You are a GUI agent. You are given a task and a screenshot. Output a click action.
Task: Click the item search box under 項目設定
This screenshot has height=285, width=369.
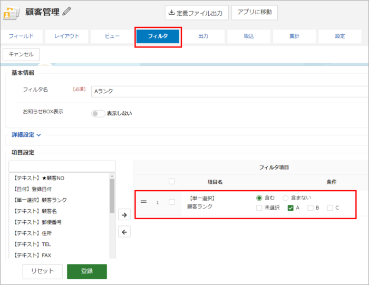pyautogui.click(x=62, y=166)
